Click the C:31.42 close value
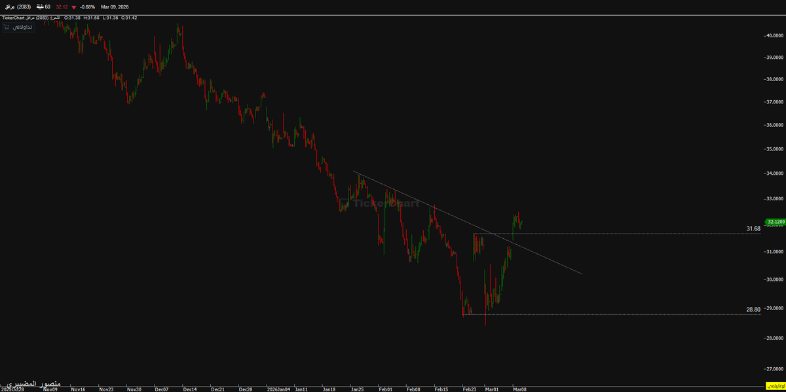Viewport: 786px width, 392px height. coord(129,18)
